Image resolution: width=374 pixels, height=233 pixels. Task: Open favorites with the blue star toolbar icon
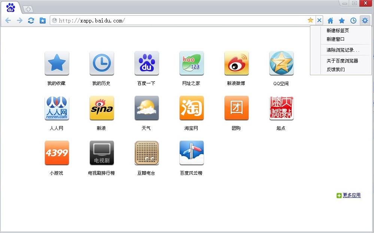(342, 21)
